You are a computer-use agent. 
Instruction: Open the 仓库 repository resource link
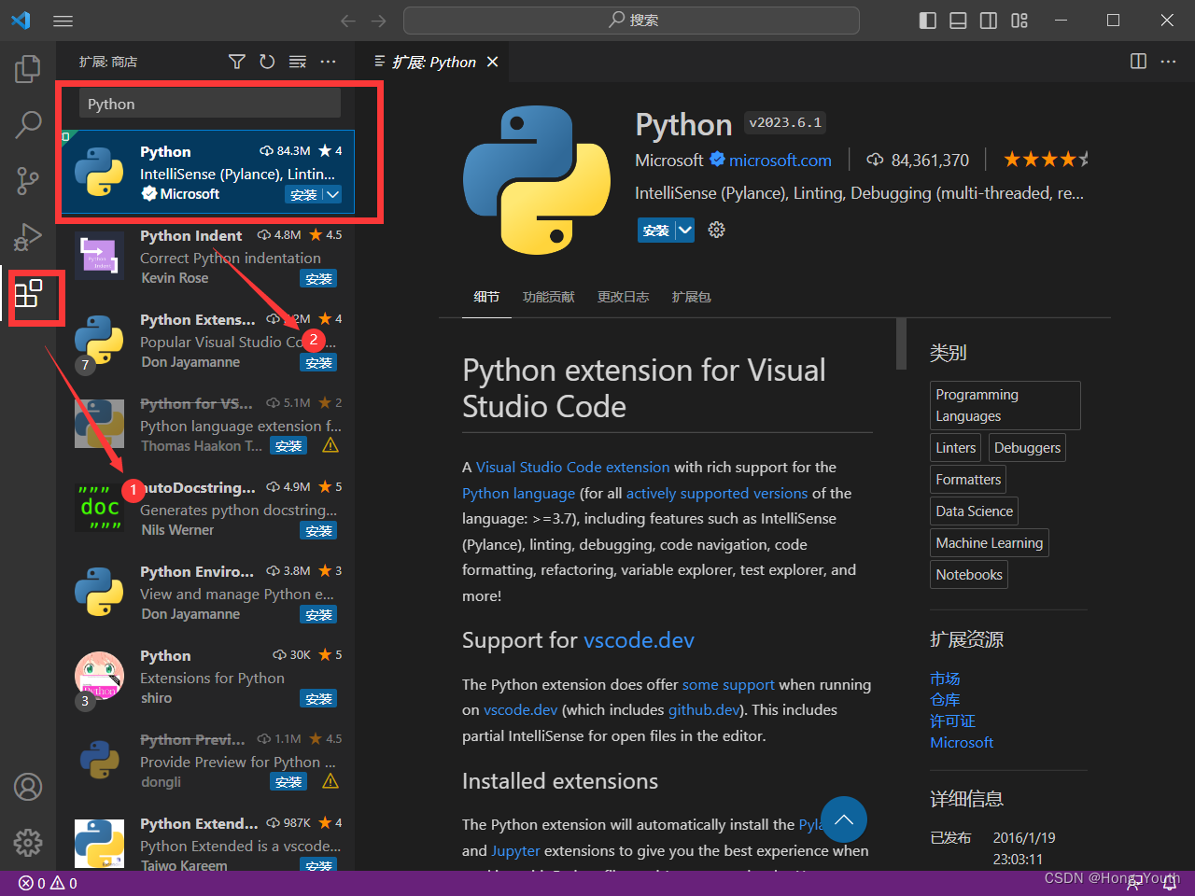point(945,700)
